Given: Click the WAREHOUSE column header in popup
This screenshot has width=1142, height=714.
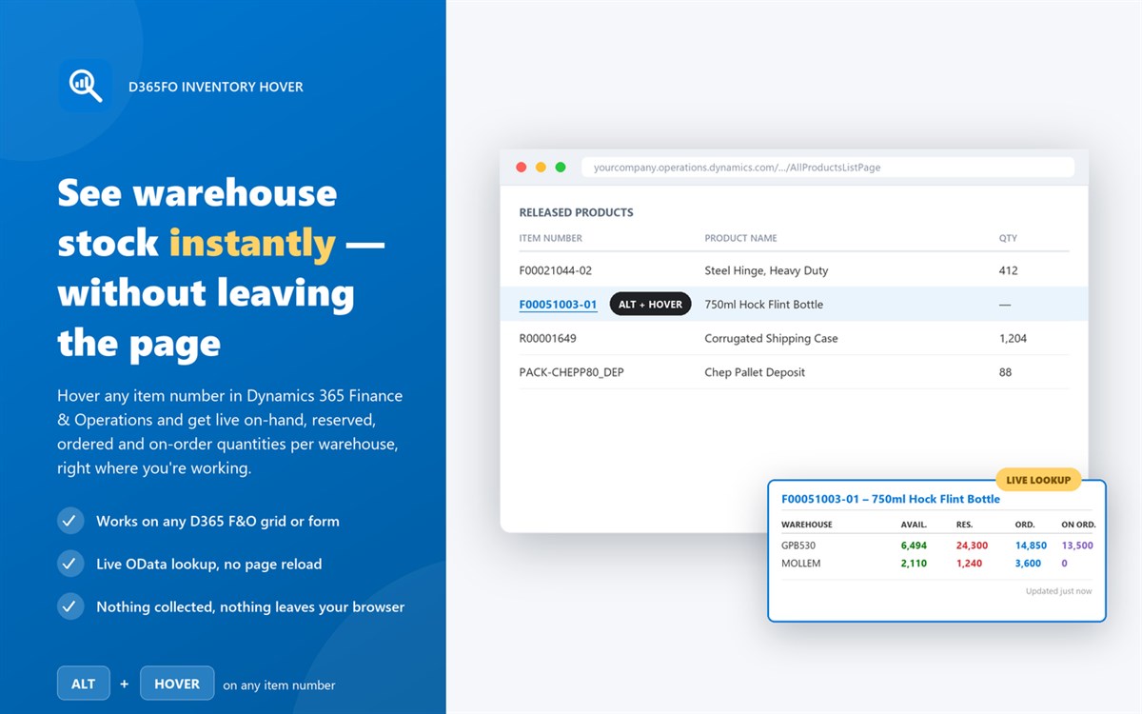Looking at the screenshot, I should 806,525.
